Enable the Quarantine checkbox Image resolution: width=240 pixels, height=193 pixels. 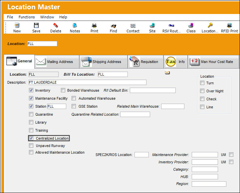click(31, 114)
